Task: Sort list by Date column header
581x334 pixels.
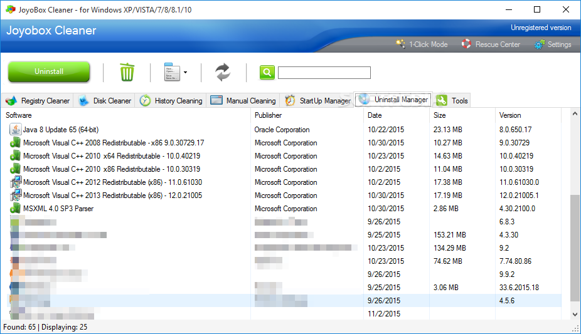Action: tap(375, 115)
